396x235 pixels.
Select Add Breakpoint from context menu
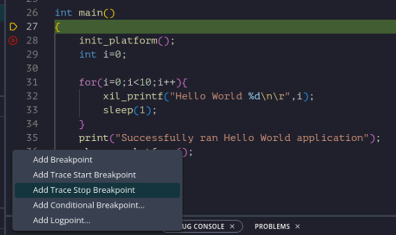pos(62,160)
